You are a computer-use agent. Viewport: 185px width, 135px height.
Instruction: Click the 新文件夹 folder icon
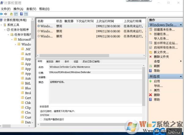point(151,52)
